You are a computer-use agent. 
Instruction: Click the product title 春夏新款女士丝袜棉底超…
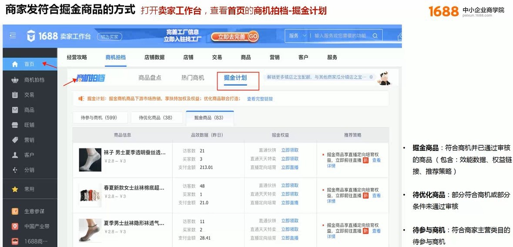(134, 188)
